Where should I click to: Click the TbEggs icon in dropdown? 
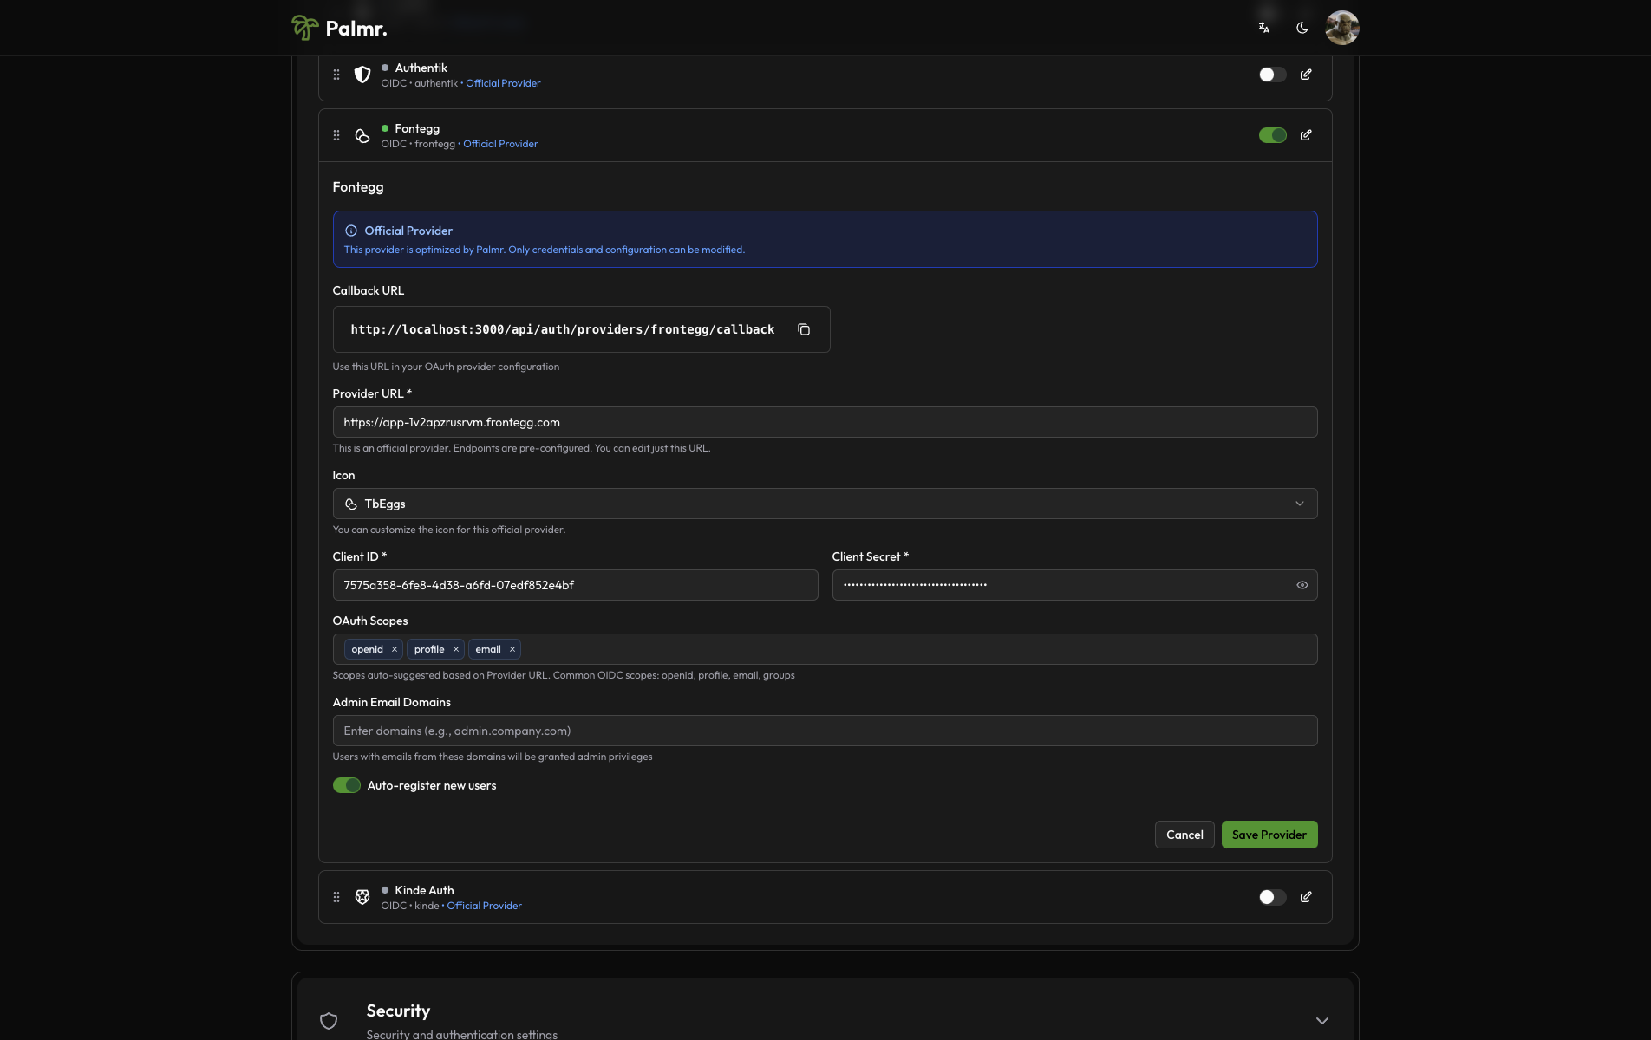(351, 504)
